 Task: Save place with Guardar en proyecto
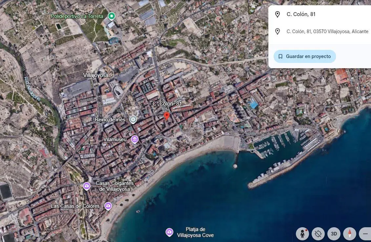click(304, 56)
